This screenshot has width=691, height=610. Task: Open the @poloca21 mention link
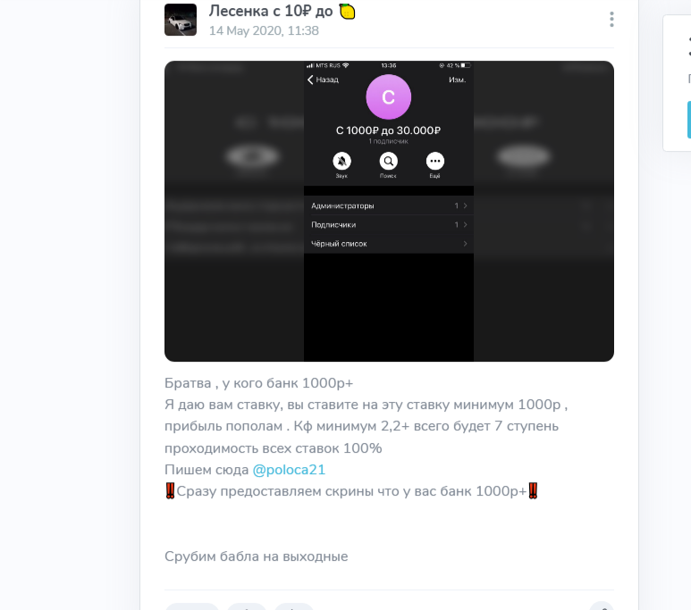coord(289,470)
